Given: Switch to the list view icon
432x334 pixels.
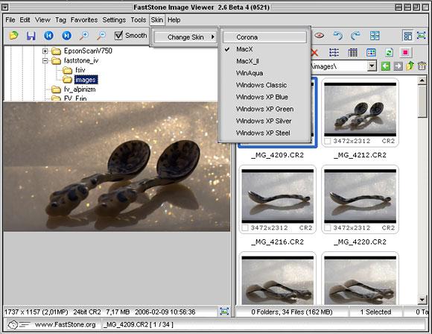Looking at the screenshot, I should [334, 52].
